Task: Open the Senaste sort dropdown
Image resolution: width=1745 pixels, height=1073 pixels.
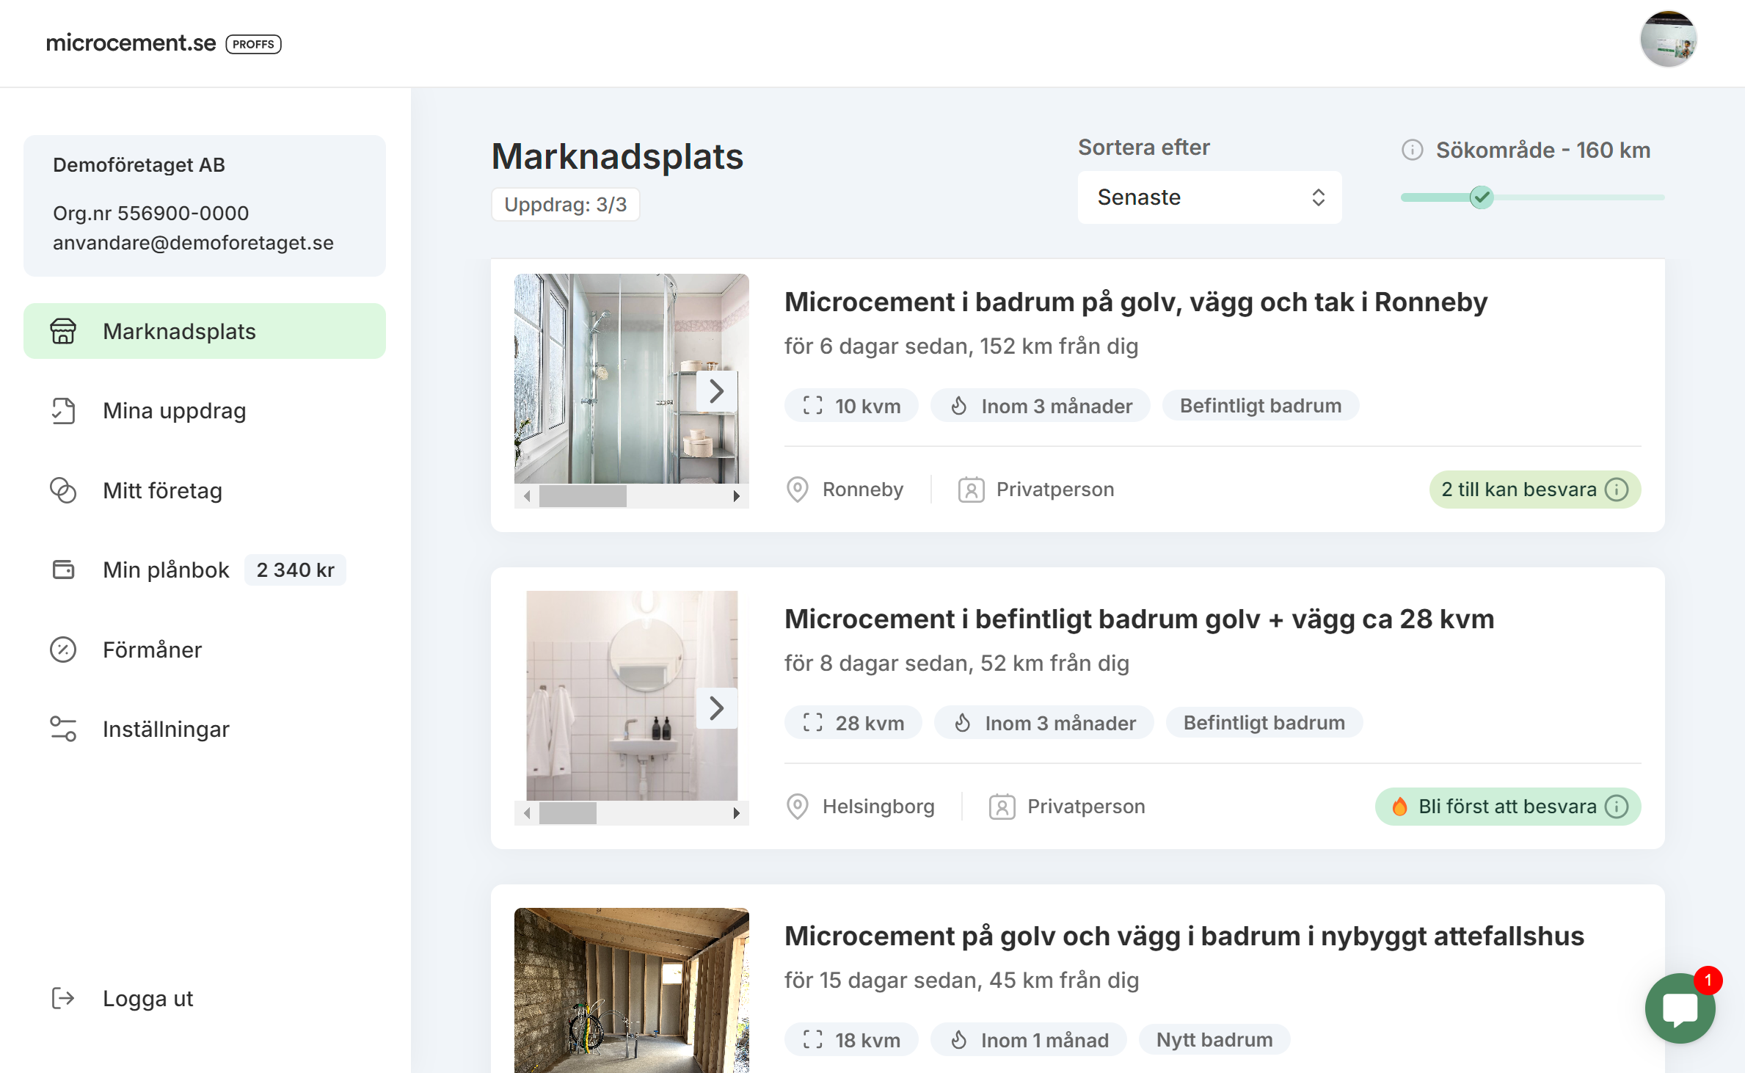Action: [1209, 197]
